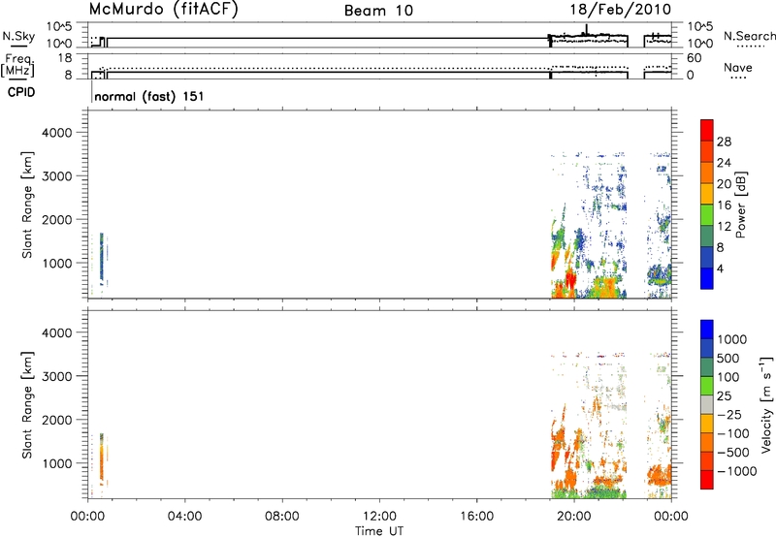Click the "Nave" legend label
Image resolution: width=776 pixels, height=537 pixels.
tap(738, 68)
